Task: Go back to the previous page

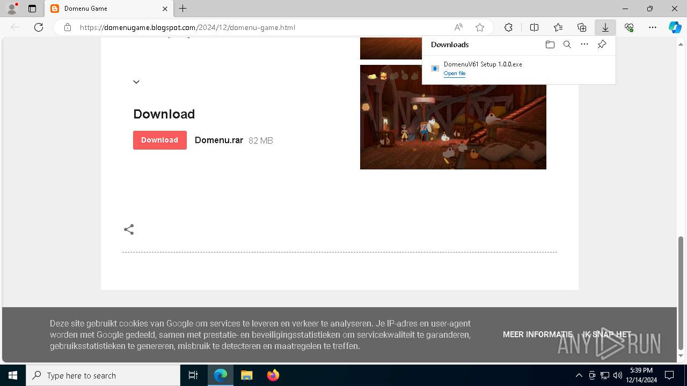Action: click(15, 27)
